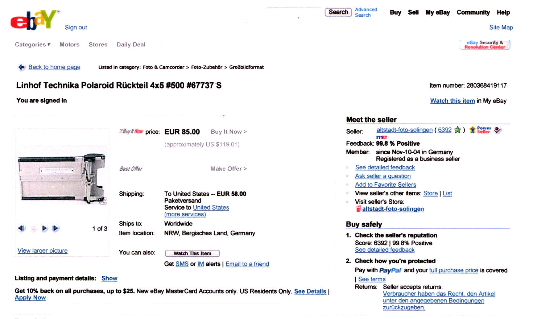
Task: Click Sign out link
Action: pyautogui.click(x=76, y=28)
